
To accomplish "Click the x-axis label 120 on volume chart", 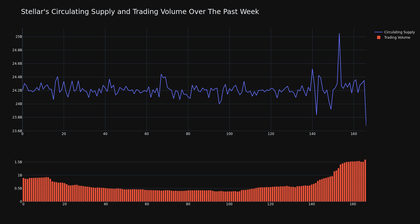I will (x=270, y=204).
